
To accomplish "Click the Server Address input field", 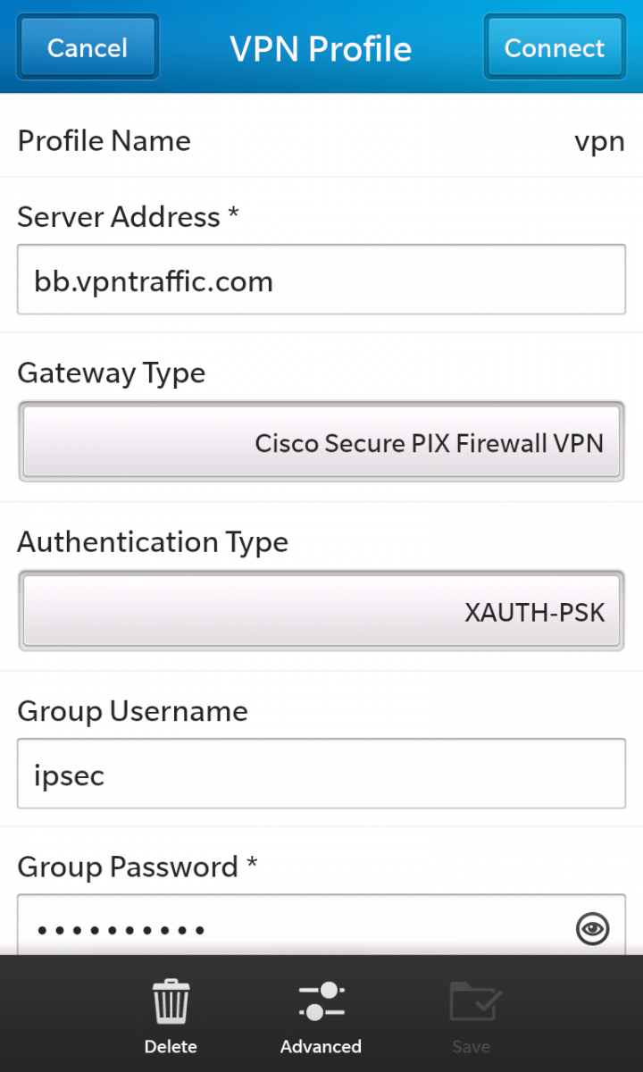I will pyautogui.click(x=321, y=281).
